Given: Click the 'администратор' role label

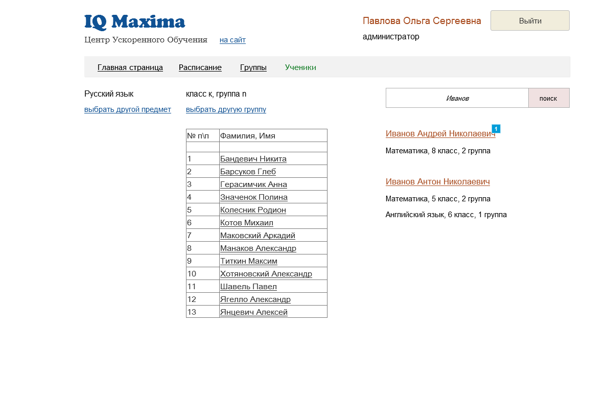Looking at the screenshot, I should [391, 37].
